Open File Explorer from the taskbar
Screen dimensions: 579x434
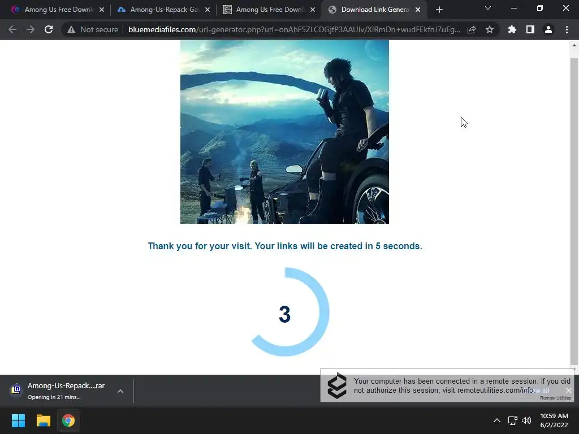(x=43, y=420)
